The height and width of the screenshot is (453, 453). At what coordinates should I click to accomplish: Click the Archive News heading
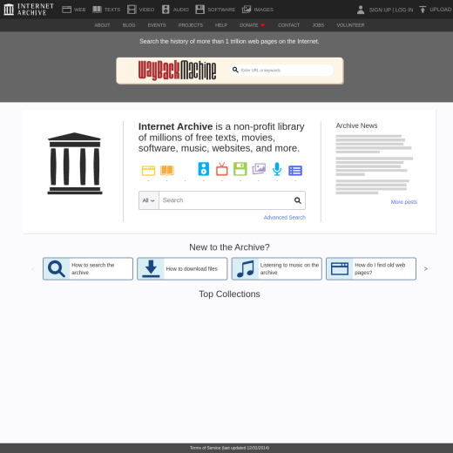(x=356, y=125)
